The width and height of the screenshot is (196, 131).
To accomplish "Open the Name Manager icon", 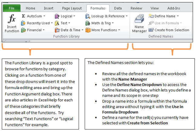I will [139, 19].
